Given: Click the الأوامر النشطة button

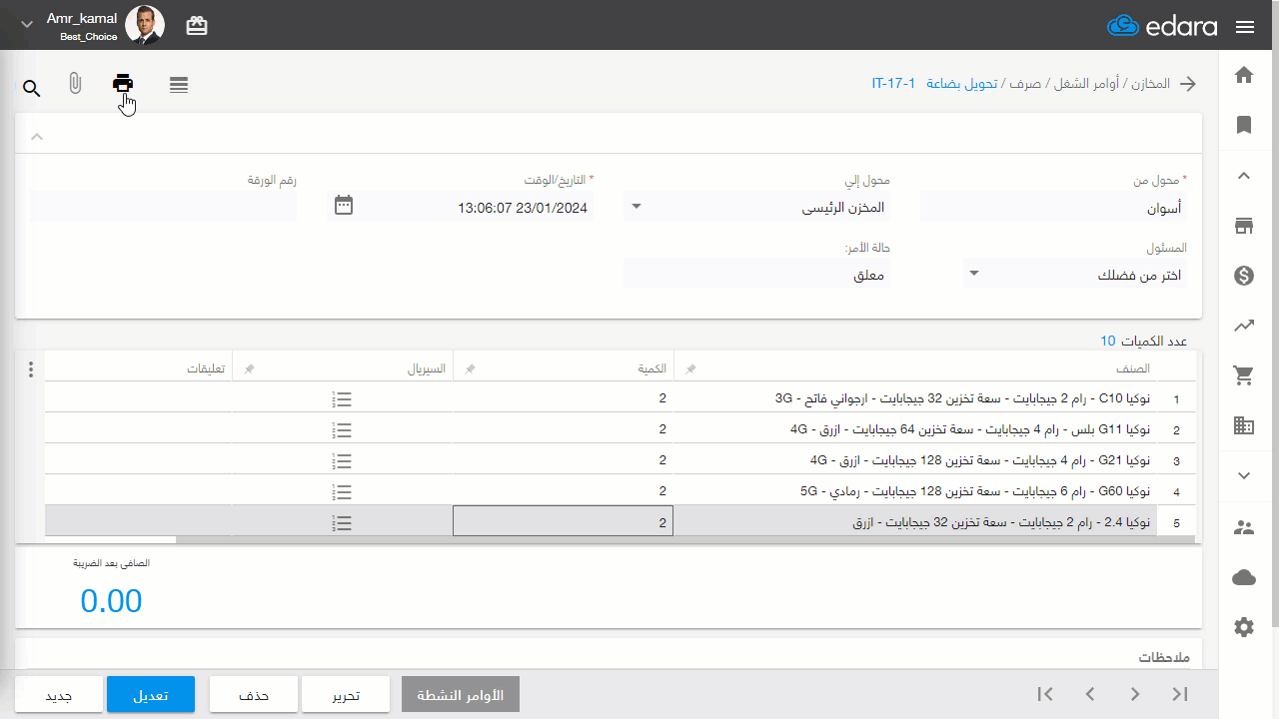Looking at the screenshot, I should click(461, 695).
